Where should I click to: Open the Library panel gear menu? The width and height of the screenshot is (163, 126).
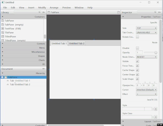tap(44, 12)
